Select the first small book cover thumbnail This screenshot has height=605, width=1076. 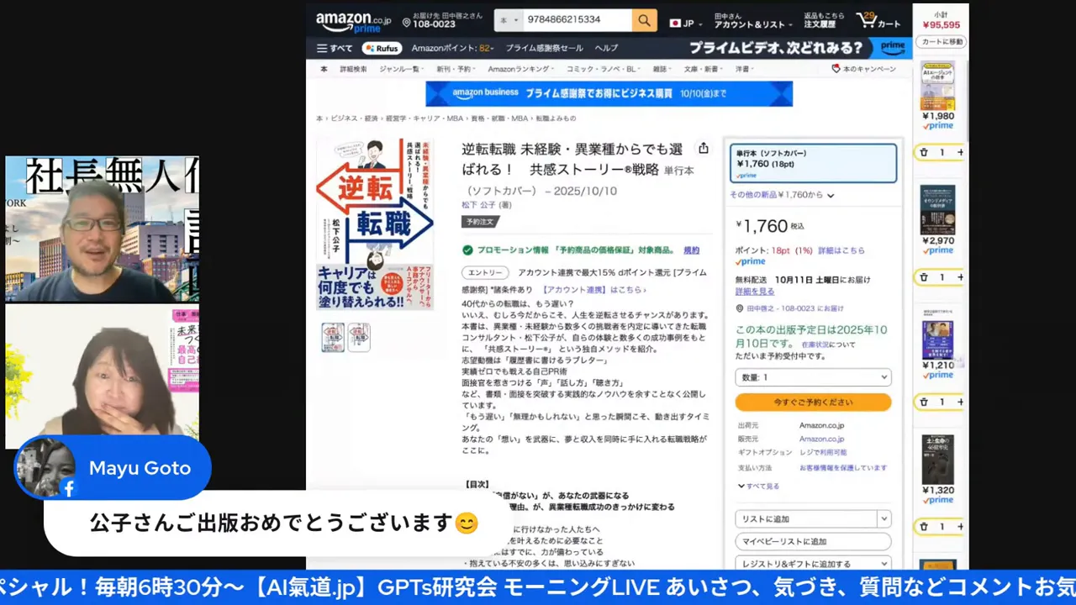[333, 337]
